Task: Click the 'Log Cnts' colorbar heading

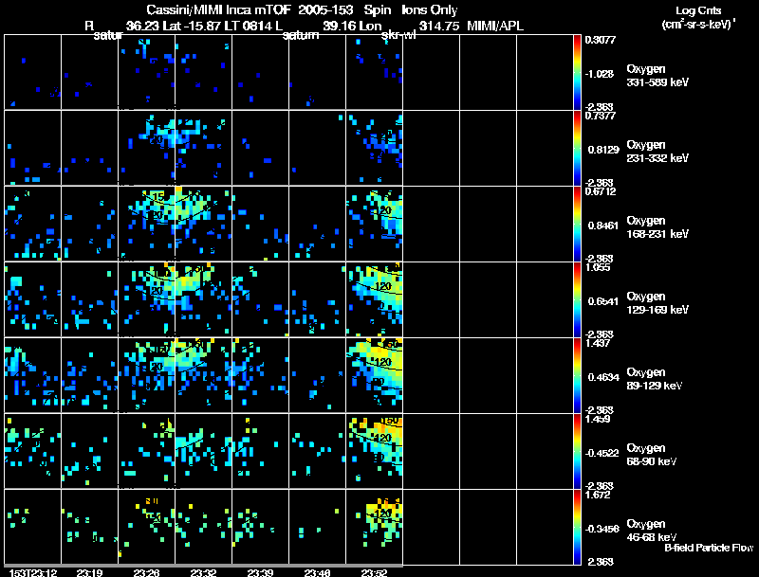Action: coord(698,10)
